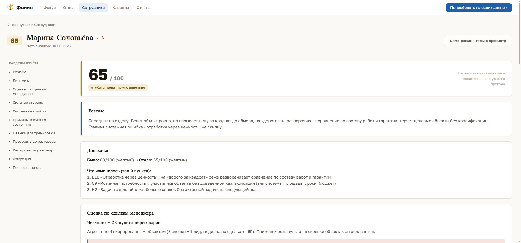
Task: Click Демо-режим - только просмотр button
Action: [478, 41]
